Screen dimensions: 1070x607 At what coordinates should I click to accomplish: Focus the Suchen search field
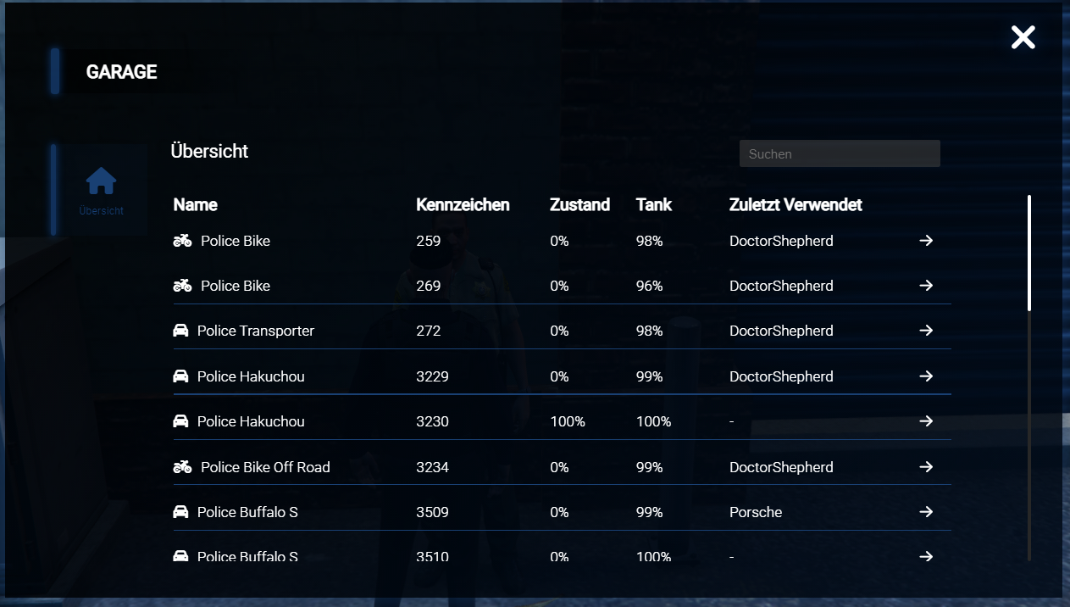click(x=840, y=153)
